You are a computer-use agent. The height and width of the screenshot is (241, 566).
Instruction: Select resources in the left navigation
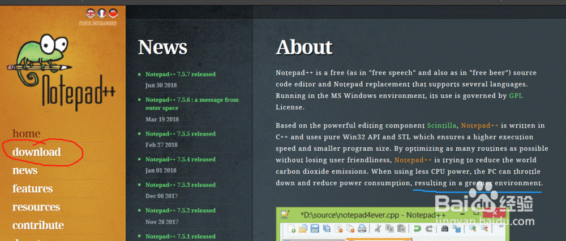pyautogui.click(x=36, y=207)
